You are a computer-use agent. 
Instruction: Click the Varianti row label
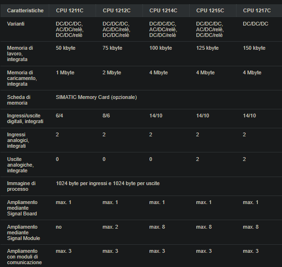pyautogui.click(x=16, y=24)
